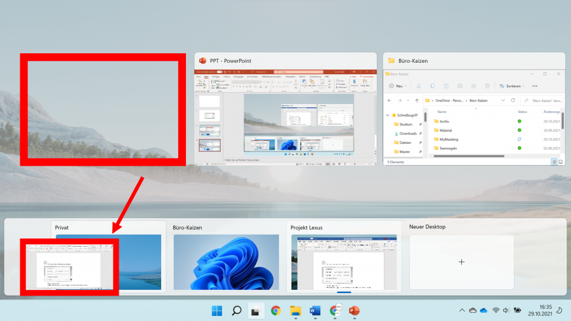Toggle the details view button in Explorer status bar

point(554,162)
